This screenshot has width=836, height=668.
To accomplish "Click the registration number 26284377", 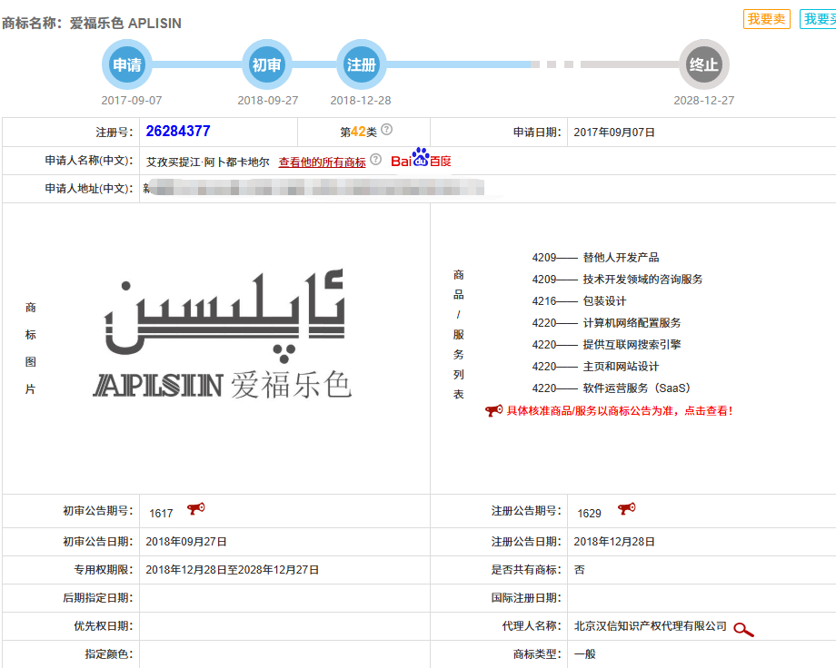I will point(178,131).
